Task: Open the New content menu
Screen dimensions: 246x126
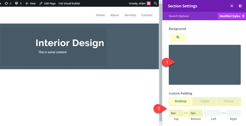Action: pos(30,3)
